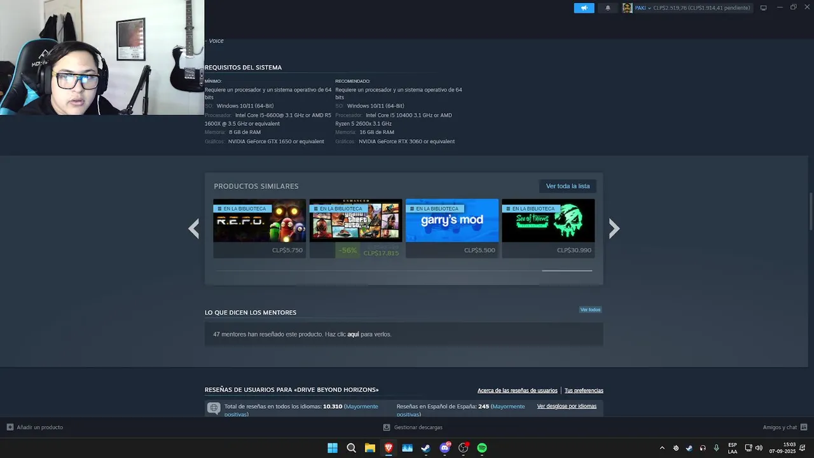Viewport: 814px width, 458px height.
Task: Open the ESP LAA language switcher
Action: [x=733, y=448]
